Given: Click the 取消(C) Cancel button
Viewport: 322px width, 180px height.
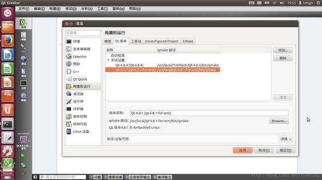Looking at the screenshot, I should 264,150.
